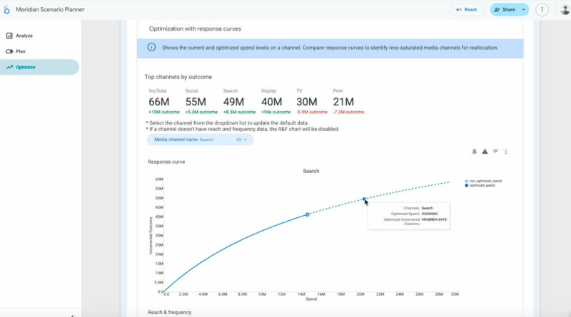Select the Optimize page in sidebar
The height and width of the screenshot is (317, 571).
[x=25, y=67]
